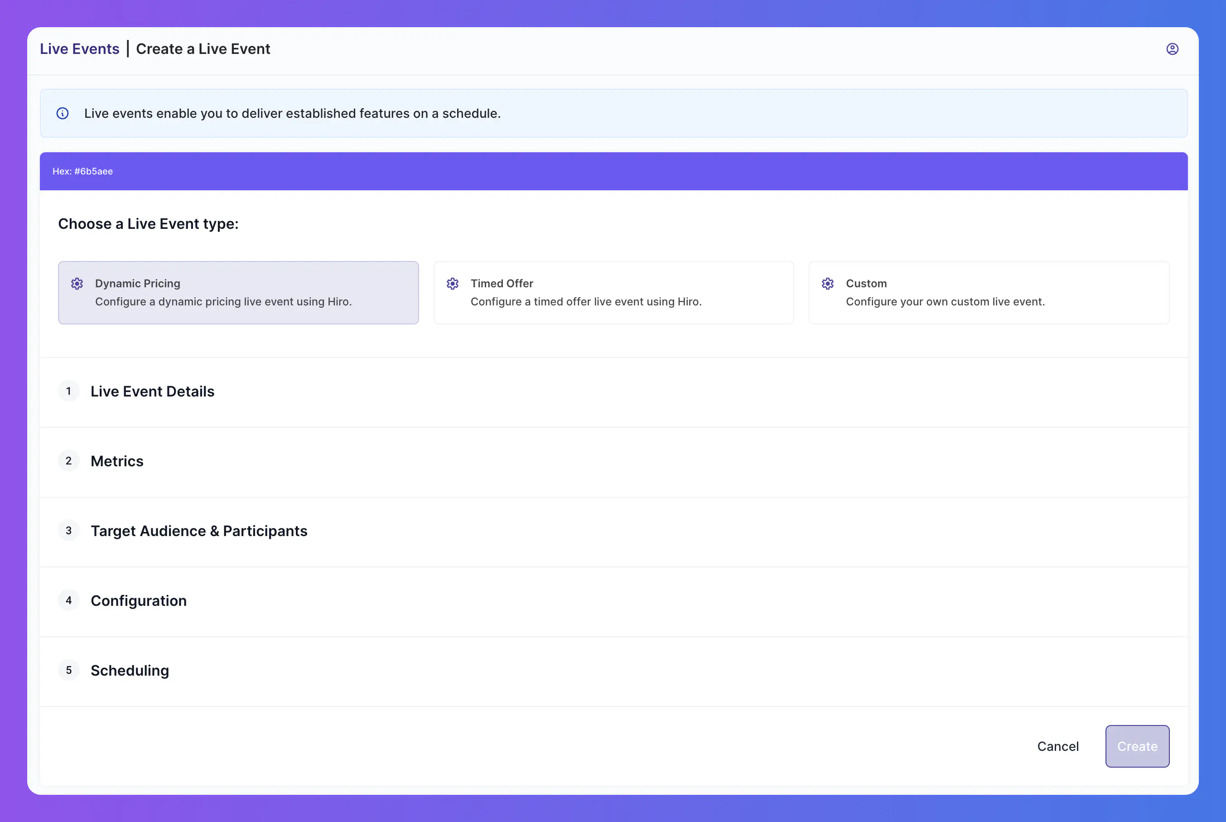Click the 'Live events enable you to deliver' message
Screen dimensions: 1226x822
pyautogui.click(x=293, y=113)
